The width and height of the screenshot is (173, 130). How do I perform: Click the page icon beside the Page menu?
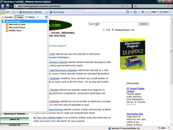point(150,12)
